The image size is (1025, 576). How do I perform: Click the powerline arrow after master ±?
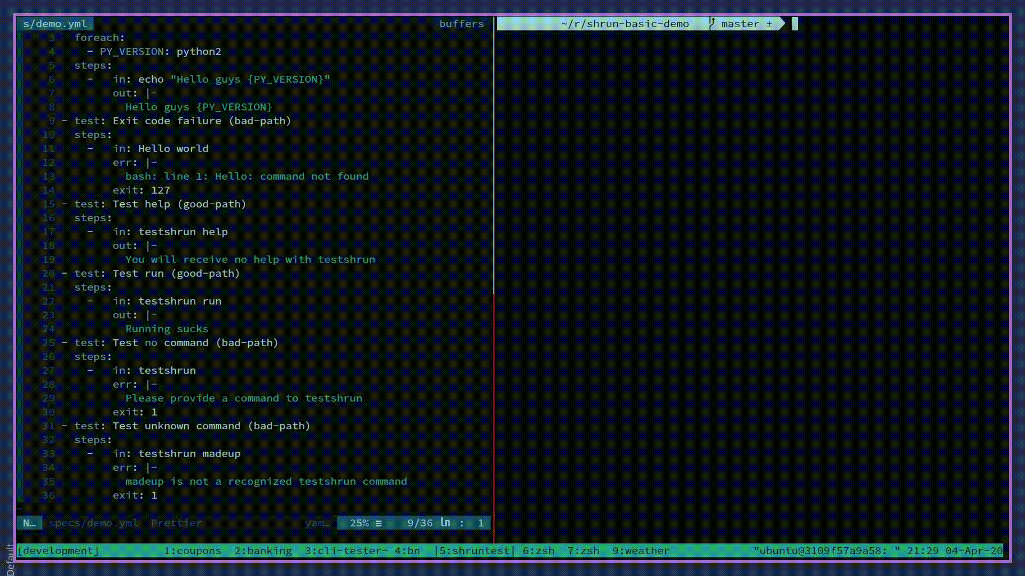(782, 23)
